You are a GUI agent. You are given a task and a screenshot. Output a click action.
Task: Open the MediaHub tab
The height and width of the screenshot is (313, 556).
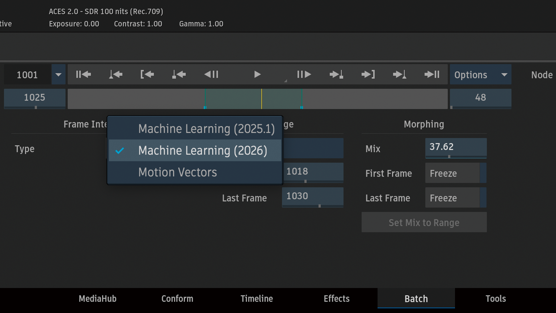pos(98,299)
